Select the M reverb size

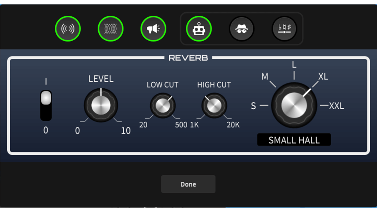[265, 77]
